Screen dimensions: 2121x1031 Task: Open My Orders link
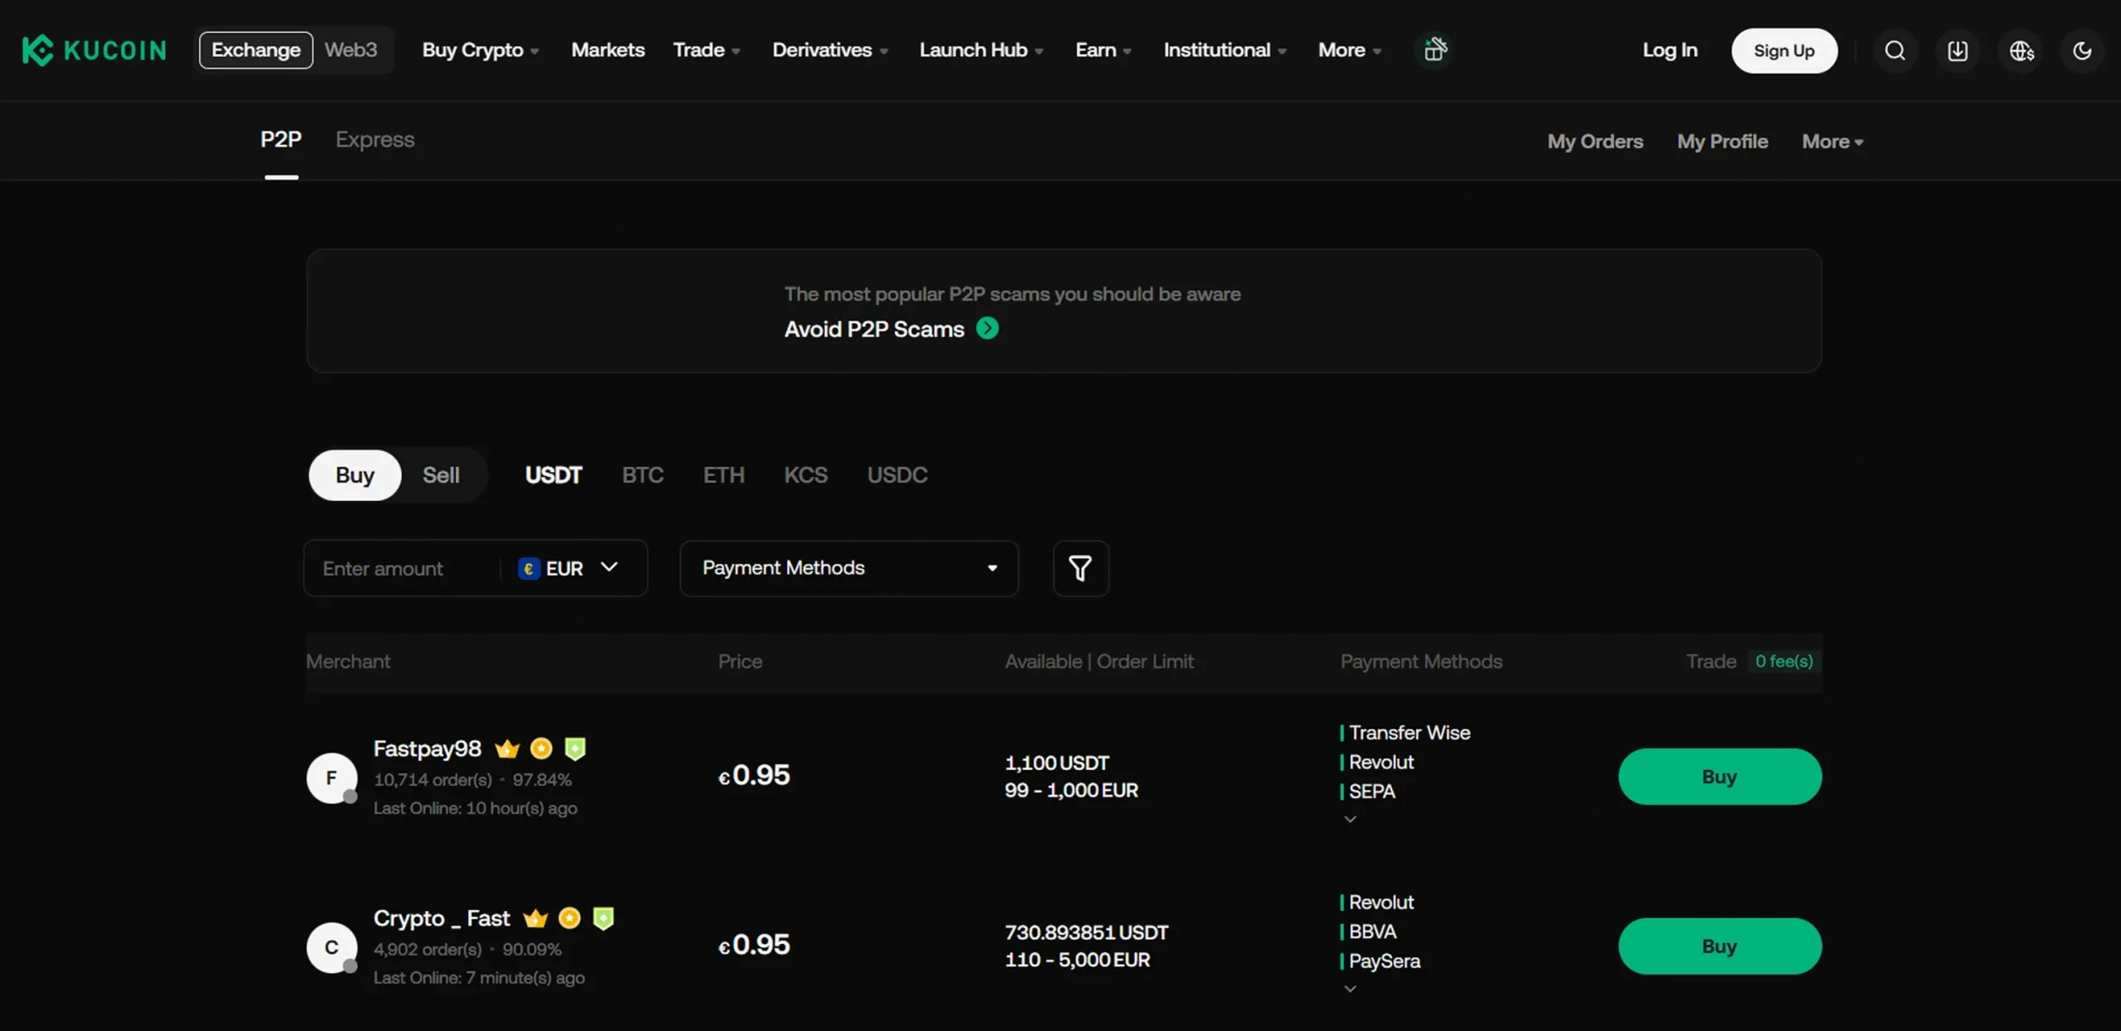tap(1595, 142)
